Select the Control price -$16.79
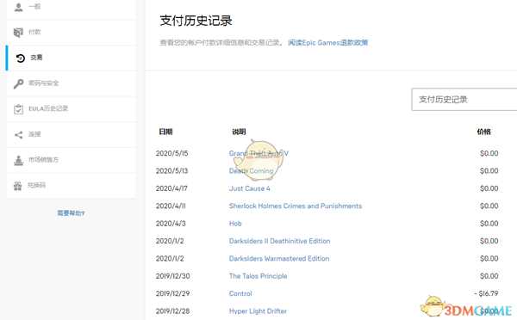Viewport: 517px width, 320px height. pyautogui.click(x=486, y=293)
